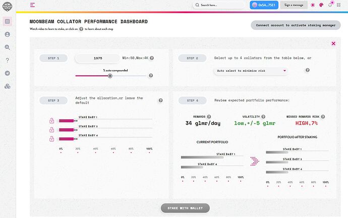The image size is (348, 218).
Task: Click the 'Sign a message' button
Action: coord(294,5)
